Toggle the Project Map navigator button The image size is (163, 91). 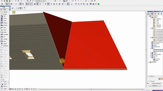pos(152,14)
